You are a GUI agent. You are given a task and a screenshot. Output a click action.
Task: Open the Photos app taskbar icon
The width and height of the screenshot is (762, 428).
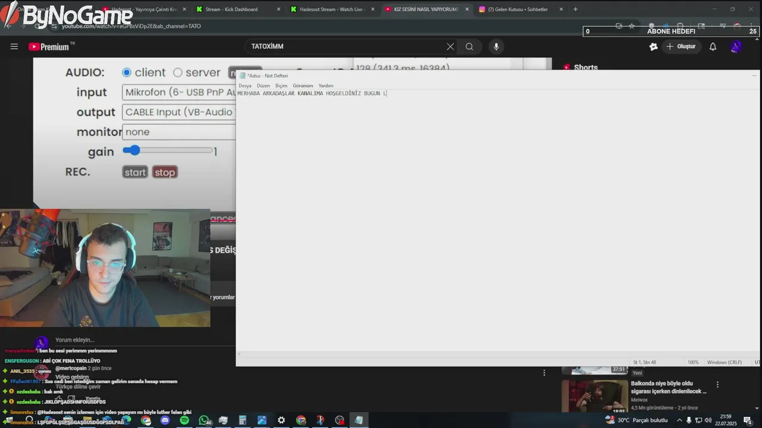coord(262,420)
